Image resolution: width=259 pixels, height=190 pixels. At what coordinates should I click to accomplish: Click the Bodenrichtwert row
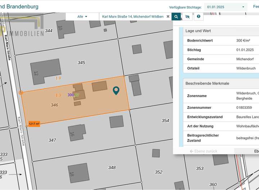pyautogui.click(x=221, y=41)
